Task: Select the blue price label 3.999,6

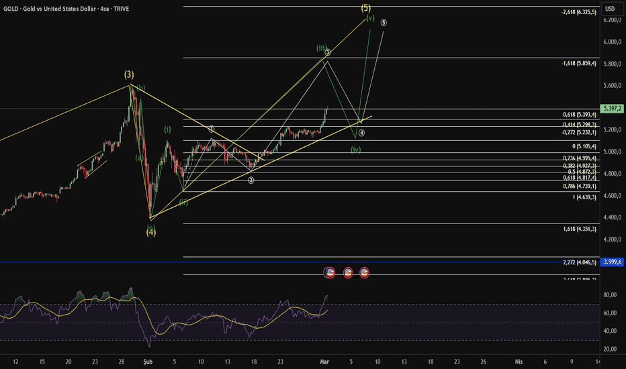Action: tap(613, 262)
